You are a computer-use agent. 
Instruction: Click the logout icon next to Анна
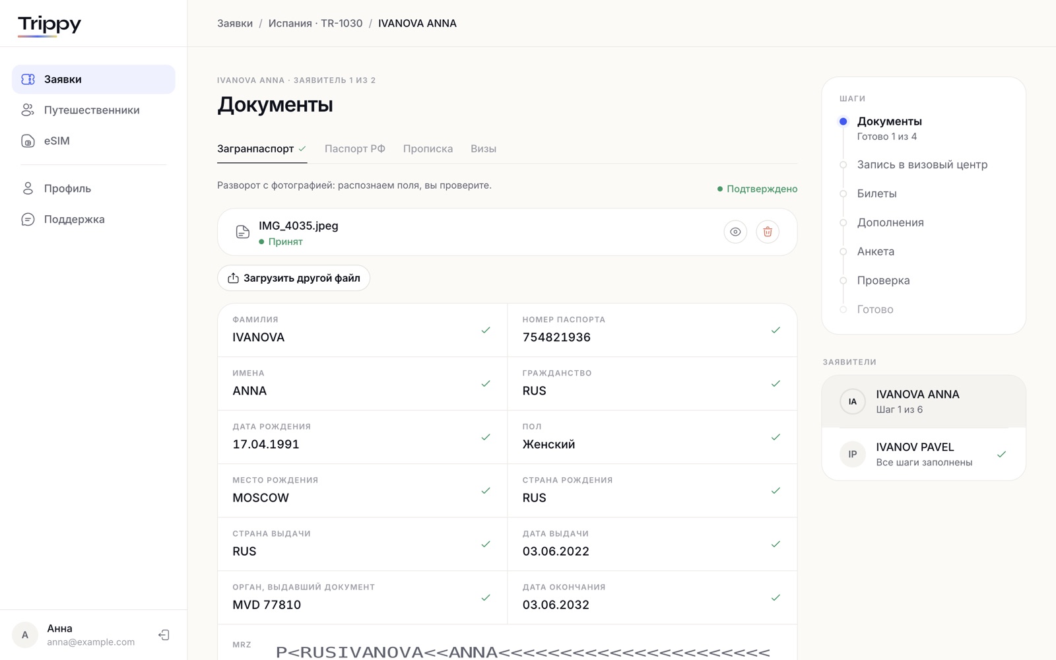click(164, 635)
